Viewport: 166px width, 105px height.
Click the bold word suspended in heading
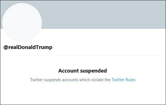click(93, 71)
